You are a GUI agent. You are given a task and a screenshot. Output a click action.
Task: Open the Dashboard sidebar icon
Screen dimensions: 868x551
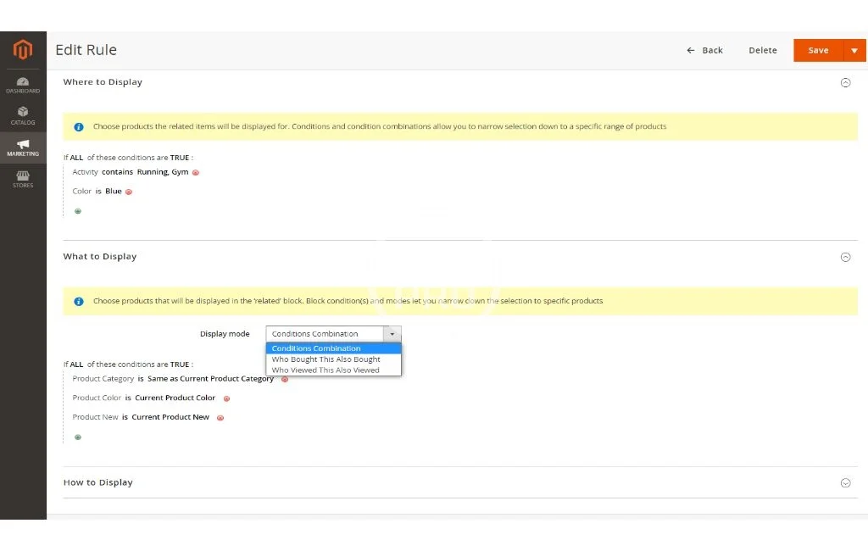click(23, 85)
